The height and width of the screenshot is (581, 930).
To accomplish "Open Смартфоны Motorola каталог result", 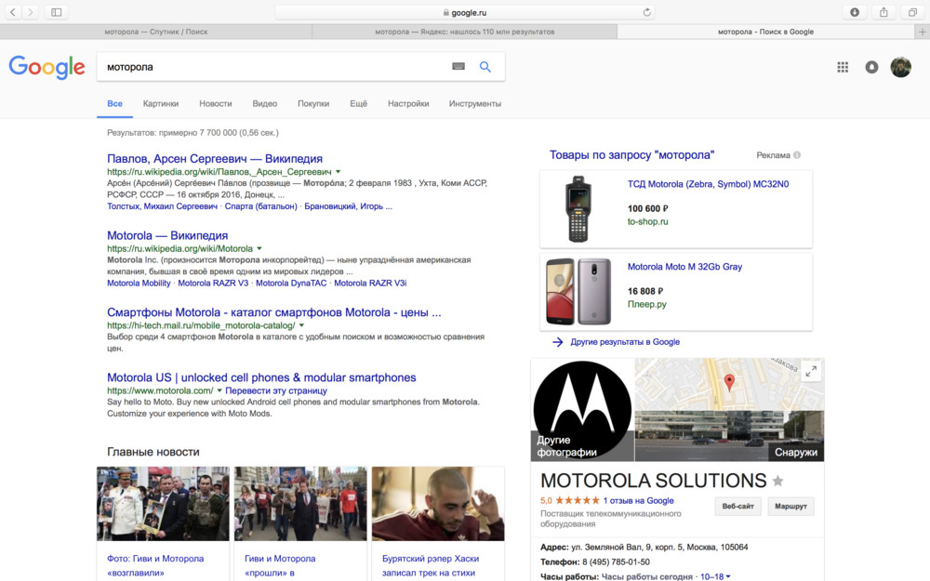I will 274,312.
